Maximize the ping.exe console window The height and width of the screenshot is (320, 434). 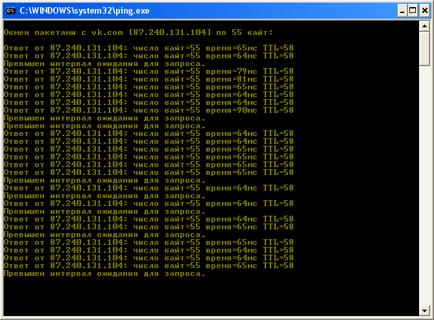pos(413,11)
